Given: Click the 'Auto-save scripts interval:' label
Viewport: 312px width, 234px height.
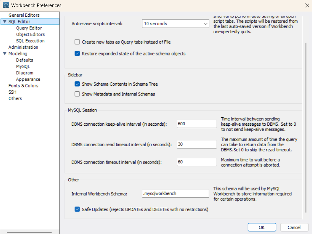Looking at the screenshot, I should click(x=97, y=24).
